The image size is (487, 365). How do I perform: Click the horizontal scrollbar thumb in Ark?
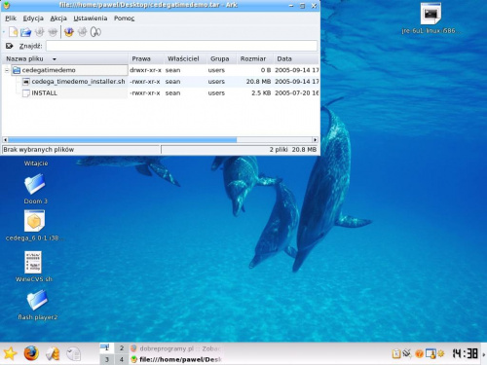[x=123, y=140]
